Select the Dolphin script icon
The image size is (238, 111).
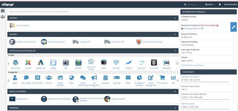129,62
